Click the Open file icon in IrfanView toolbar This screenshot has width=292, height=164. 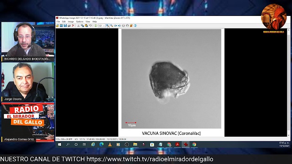(57, 26)
